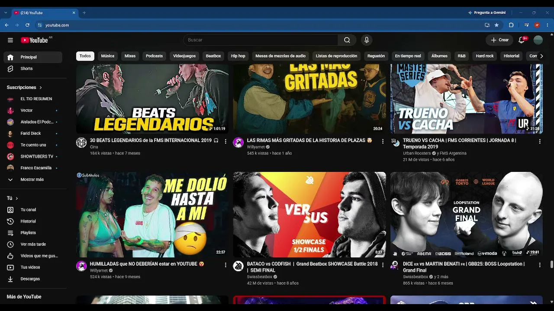Open options for BATACO vs CODFISH video
The height and width of the screenshot is (311, 554).
[383, 265]
